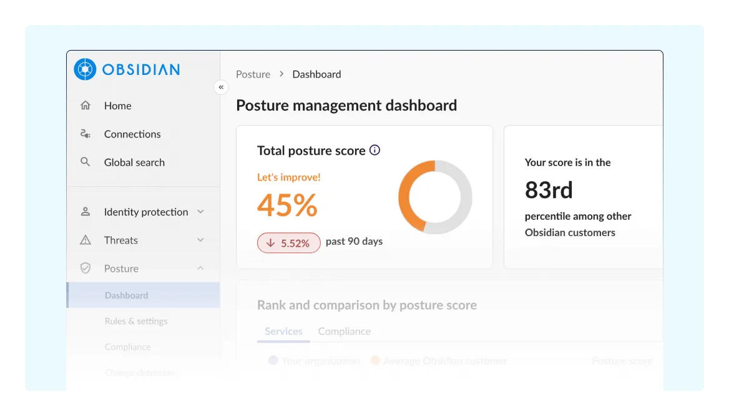Click "Your score is in the" text
This screenshot has height=416, width=729.
tap(568, 162)
